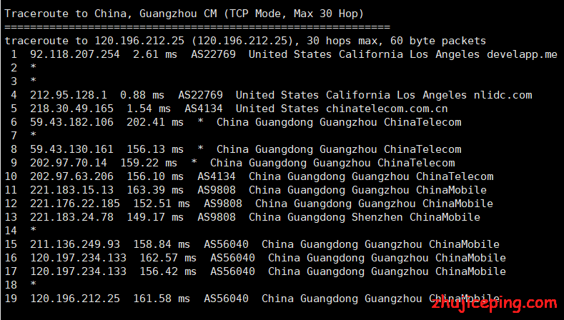Viewport: 564px width, 320px height.
Task: Click IP address 212.95.128.1
Action: point(69,95)
